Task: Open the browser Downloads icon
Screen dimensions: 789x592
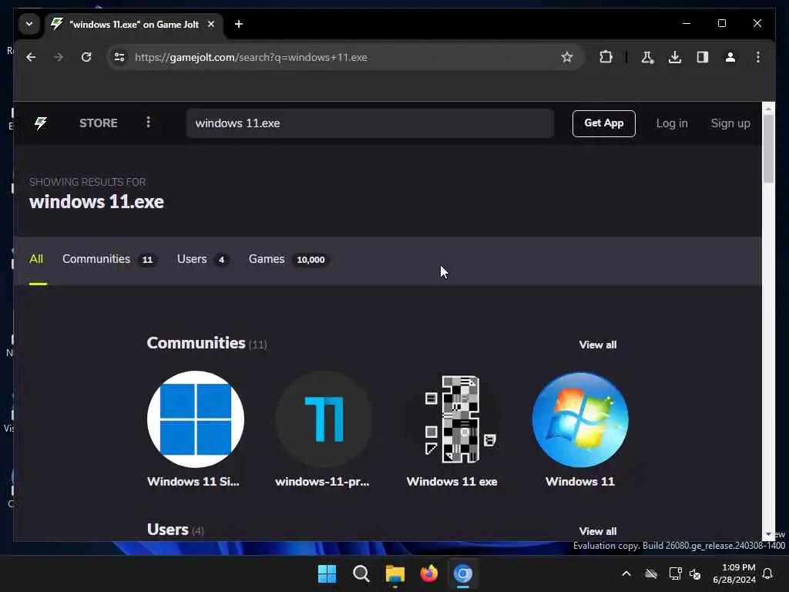Action: click(x=675, y=57)
